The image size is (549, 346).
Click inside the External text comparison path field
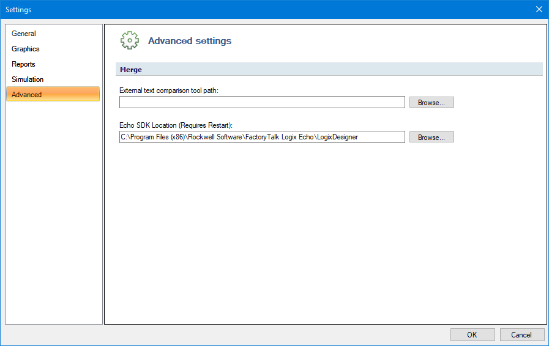pos(262,102)
